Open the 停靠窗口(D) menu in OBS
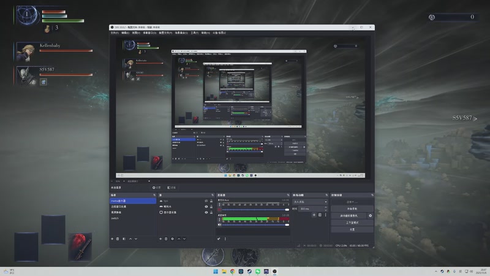This screenshot has height=276, width=490. 149,33
